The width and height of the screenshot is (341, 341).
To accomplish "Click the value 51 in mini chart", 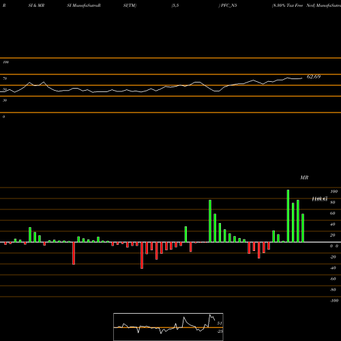I will [x=220, y=323].
